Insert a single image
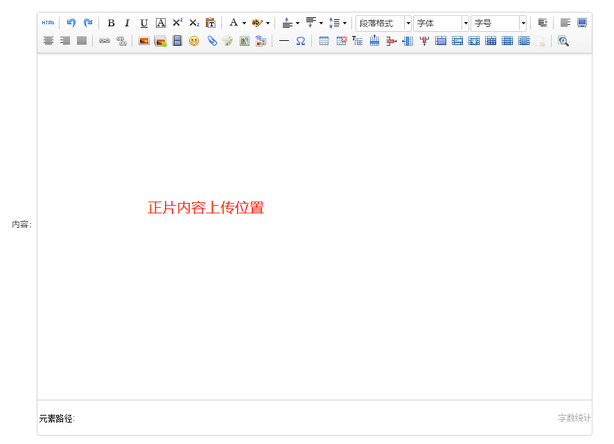Image resolution: width=614 pixels, height=444 pixels. [x=144, y=41]
